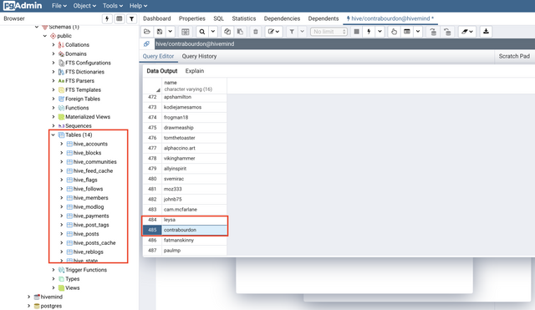The image size is (535, 310).
Task: Select the row 484 cell leysa
Action: 194,220
